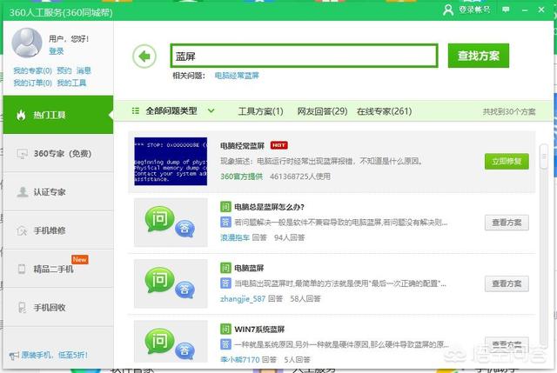Screen dimensions: 557x373
Task: Click answerer name 浪漫拖车
Action: click(235, 237)
